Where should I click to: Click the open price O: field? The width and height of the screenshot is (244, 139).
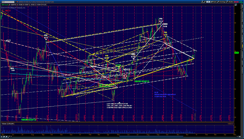(20, 5)
